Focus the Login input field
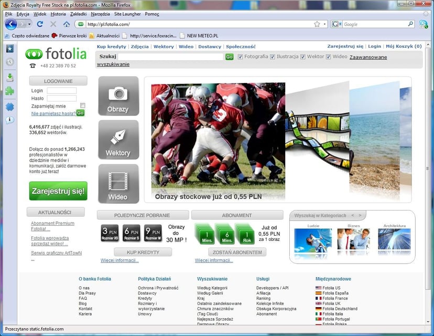 tap(61, 91)
